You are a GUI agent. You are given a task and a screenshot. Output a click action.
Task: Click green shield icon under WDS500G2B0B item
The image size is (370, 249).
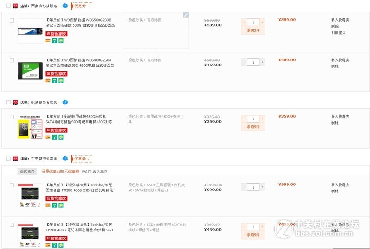pyautogui.click(x=61, y=41)
